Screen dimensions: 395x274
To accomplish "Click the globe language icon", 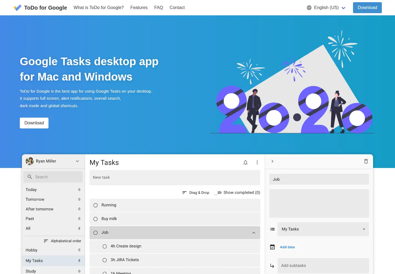I will 309,8.
